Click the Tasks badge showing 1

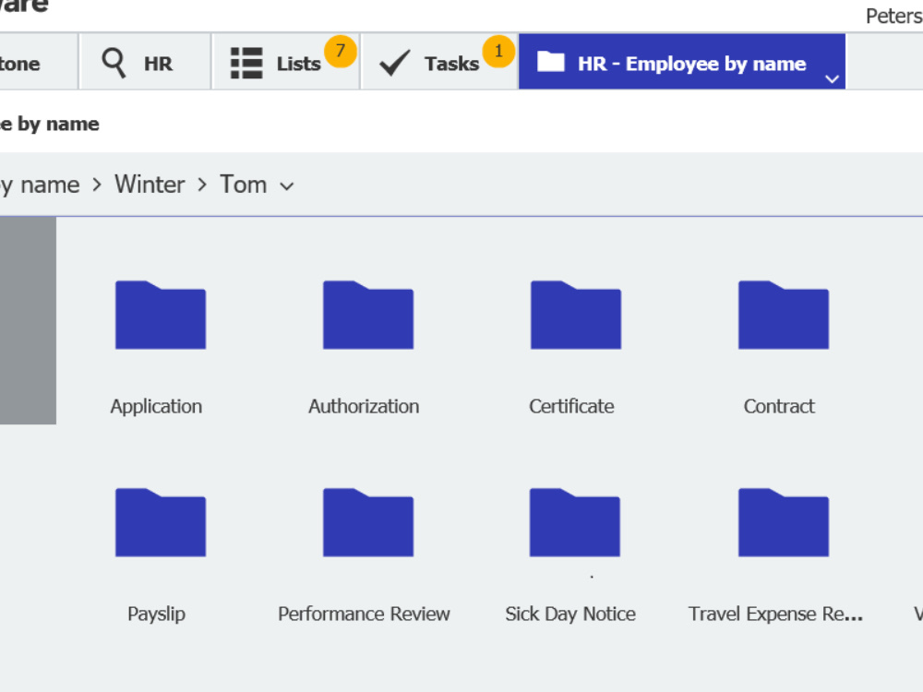(x=498, y=51)
